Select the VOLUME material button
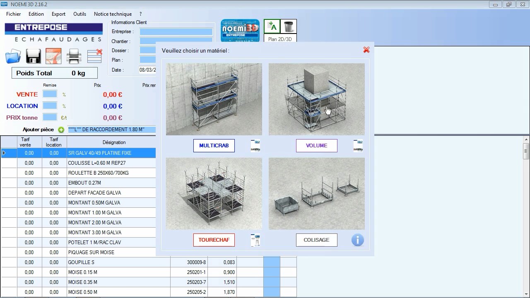Viewport: 530px width, 298px height. (316, 146)
